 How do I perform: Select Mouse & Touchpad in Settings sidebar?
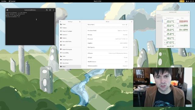(x=70, y=31)
